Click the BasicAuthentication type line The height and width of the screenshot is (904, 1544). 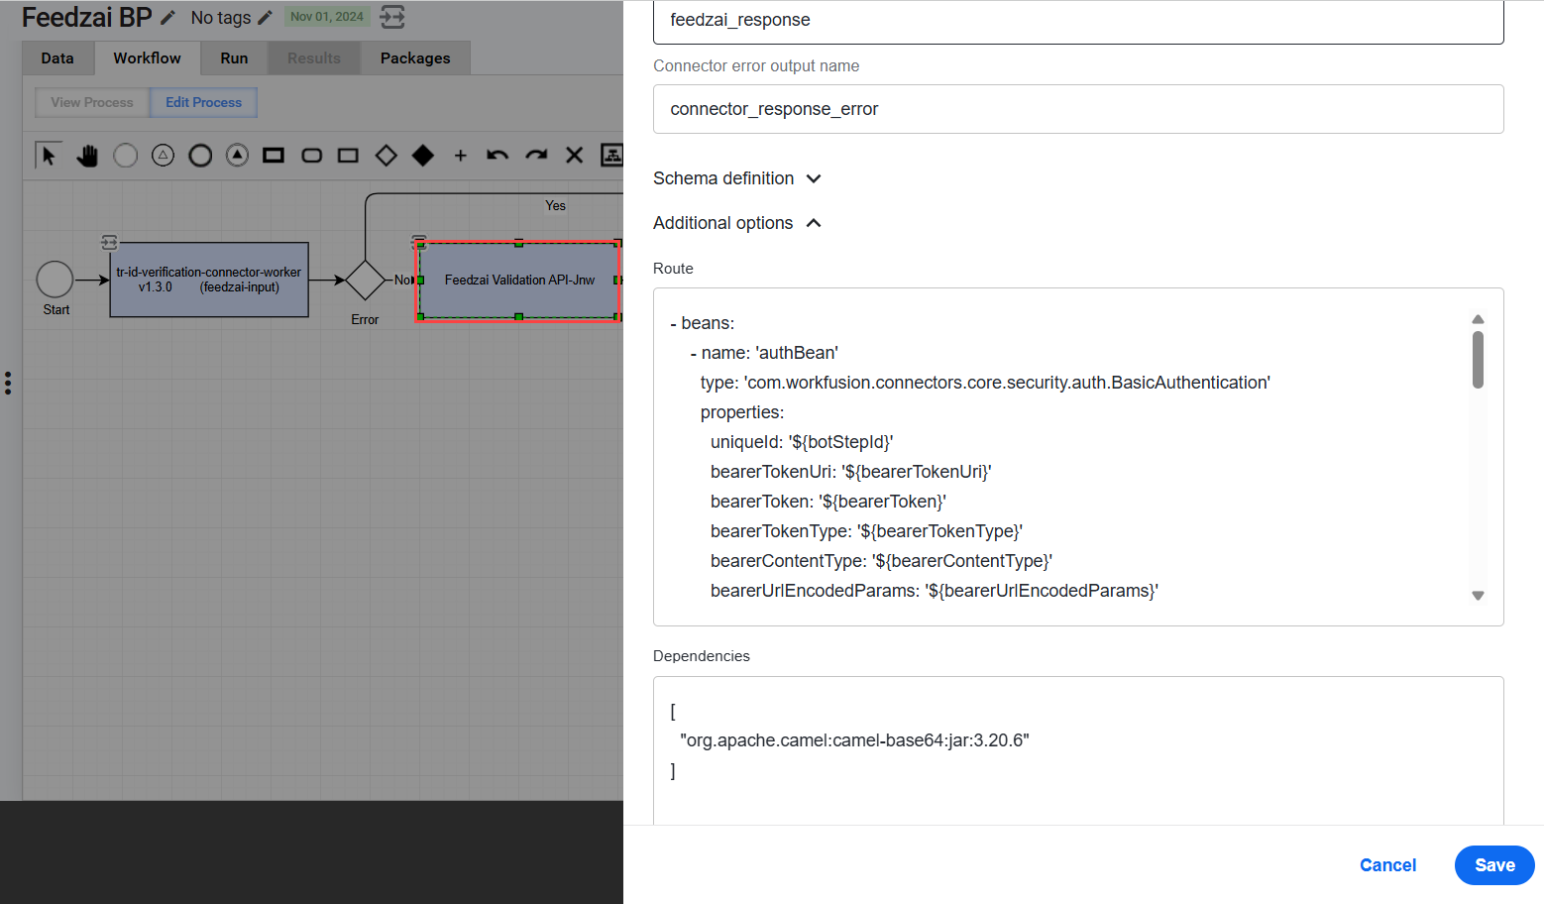[x=985, y=383]
